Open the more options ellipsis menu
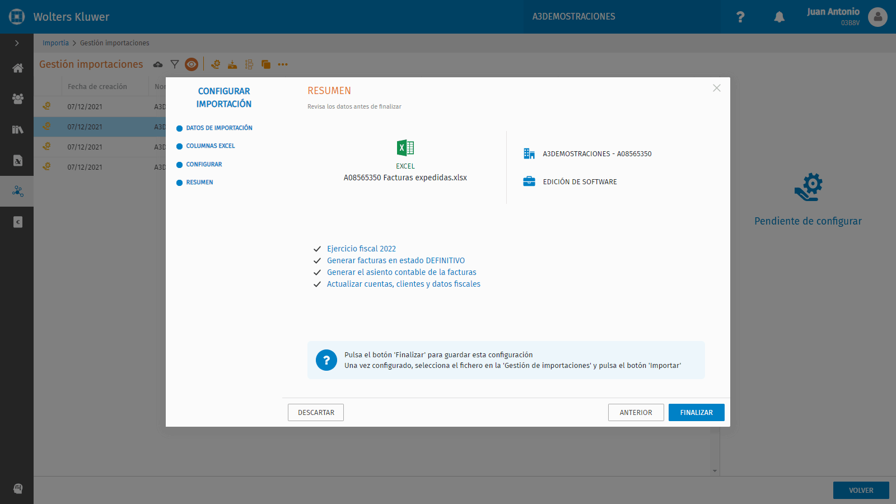896x504 pixels. click(283, 64)
